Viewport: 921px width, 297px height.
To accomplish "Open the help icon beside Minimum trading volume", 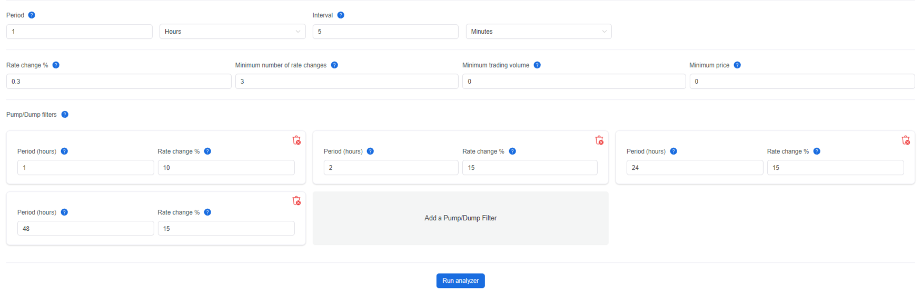I will [x=537, y=65].
